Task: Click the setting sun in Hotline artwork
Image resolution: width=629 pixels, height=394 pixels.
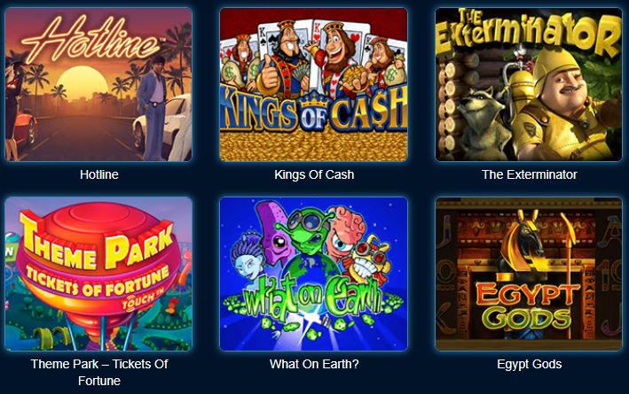Action: 83,83
